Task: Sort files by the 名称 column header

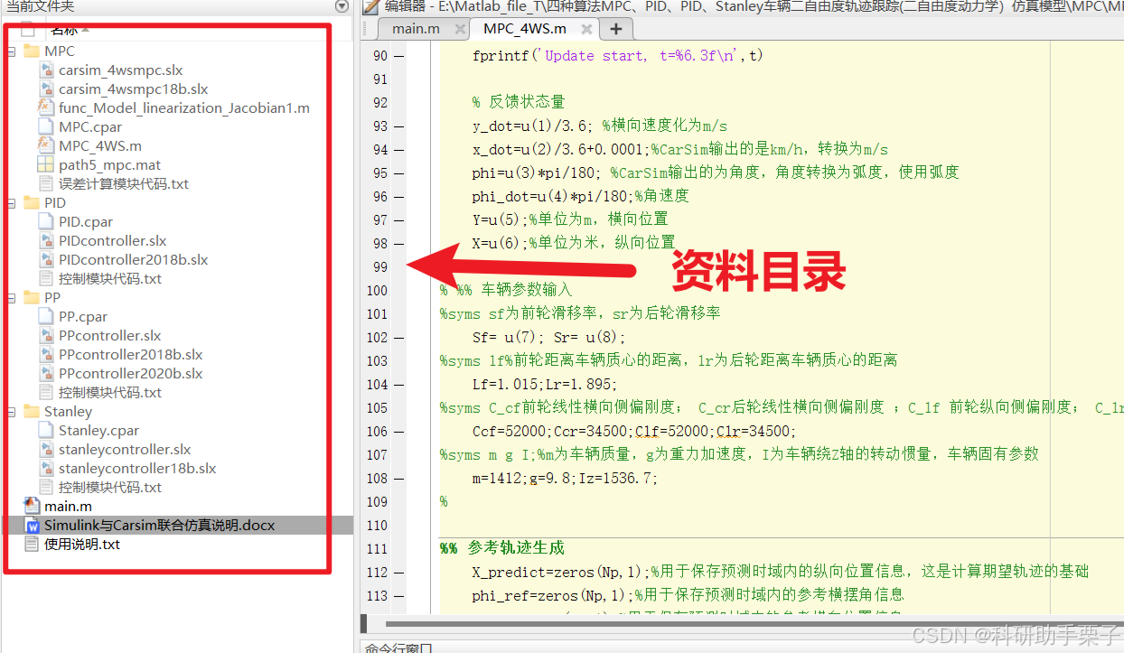Action: coord(65,29)
